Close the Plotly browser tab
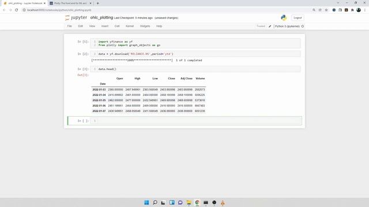This screenshot has height=207, width=369. [x=91, y=3]
